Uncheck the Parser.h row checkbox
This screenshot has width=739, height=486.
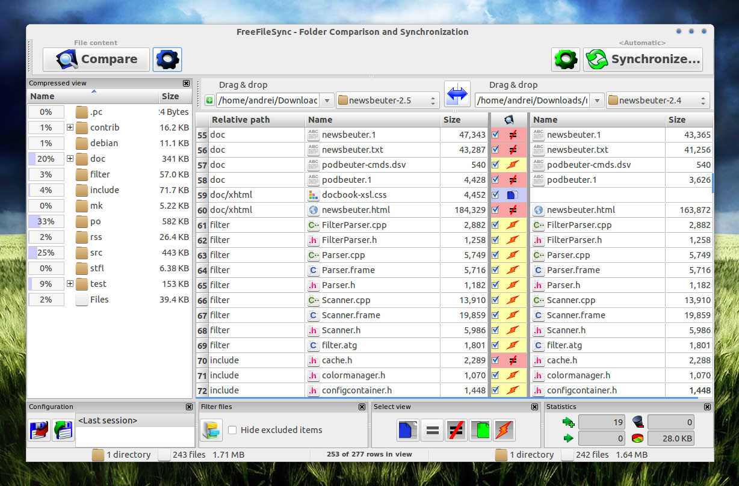coord(495,285)
